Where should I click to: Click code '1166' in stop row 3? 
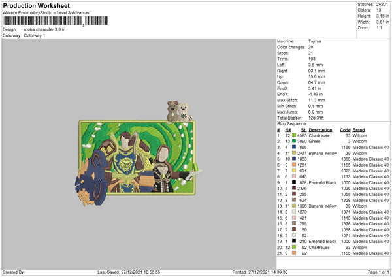(x=346, y=147)
